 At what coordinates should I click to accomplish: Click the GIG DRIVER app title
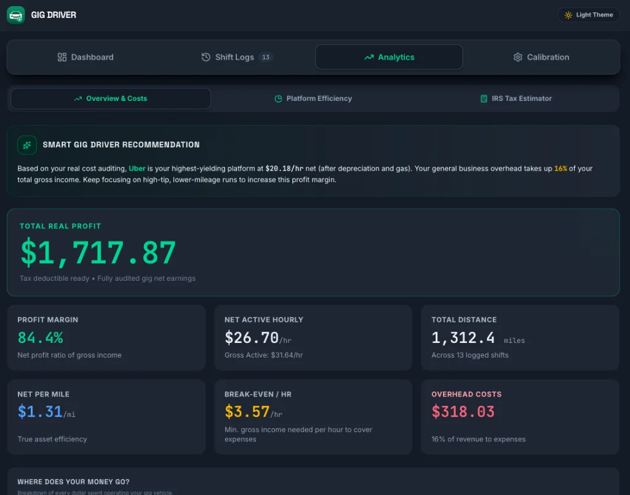54,15
